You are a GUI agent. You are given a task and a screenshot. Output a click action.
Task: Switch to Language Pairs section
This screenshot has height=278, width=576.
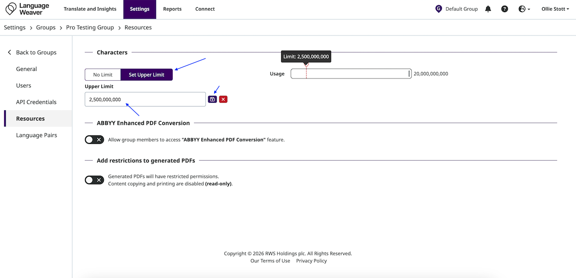coord(36,135)
